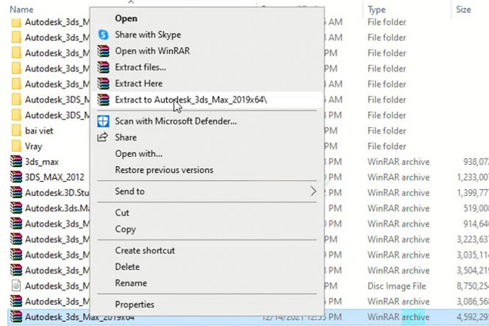The width and height of the screenshot is (489, 326).
Task: Click the highlighted Autodesk_3ds_Max_2019x64 archive icon
Action: point(16,317)
